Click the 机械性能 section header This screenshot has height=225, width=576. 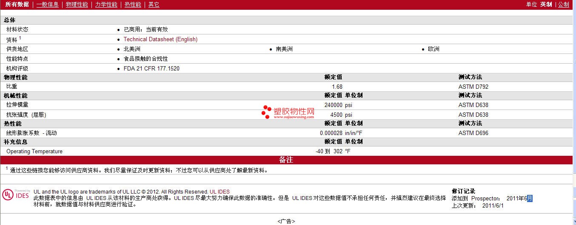16,96
